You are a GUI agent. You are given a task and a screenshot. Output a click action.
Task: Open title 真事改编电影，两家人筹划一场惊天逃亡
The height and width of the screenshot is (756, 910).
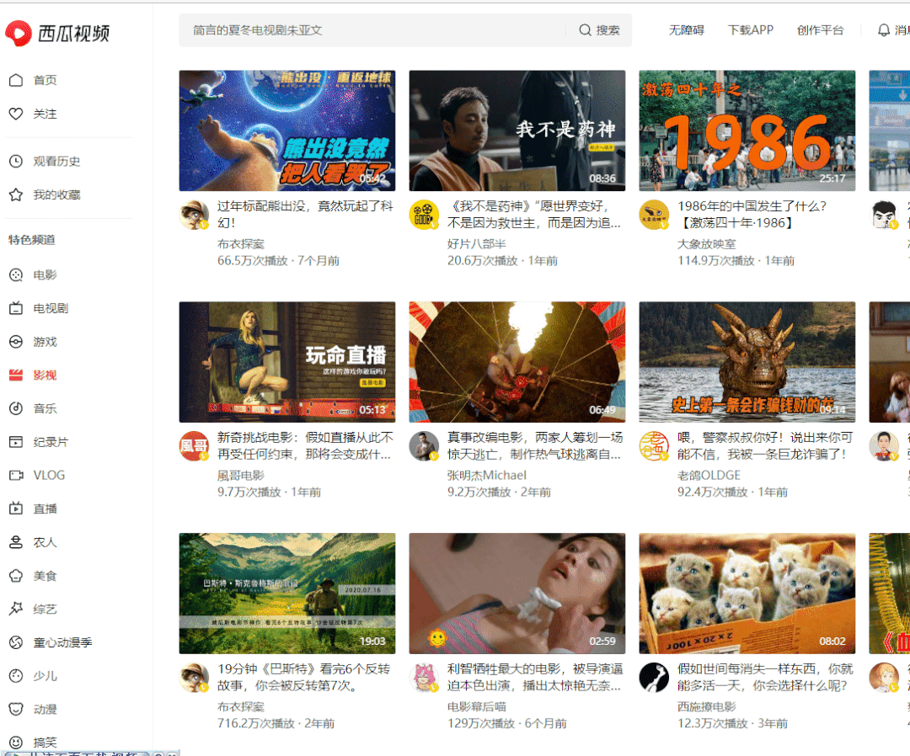(x=535, y=446)
